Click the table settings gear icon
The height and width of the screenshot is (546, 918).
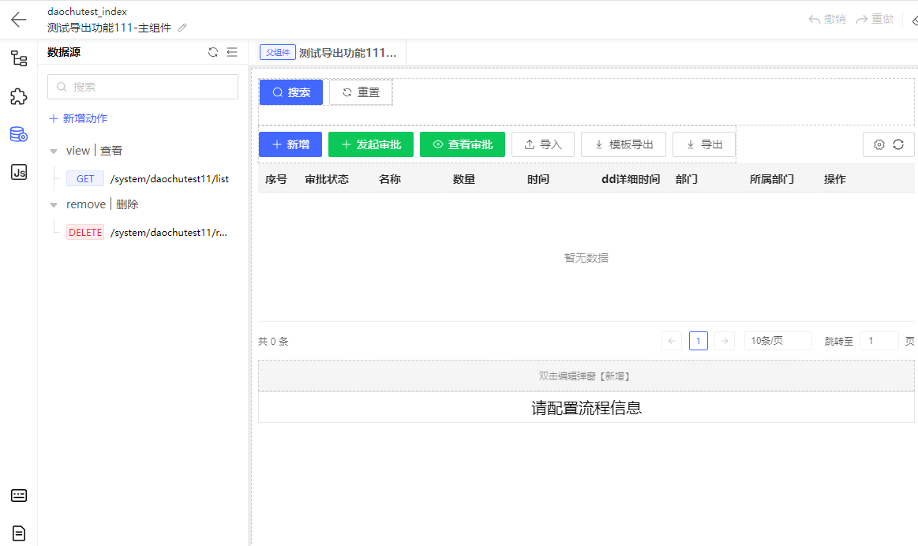pos(879,144)
